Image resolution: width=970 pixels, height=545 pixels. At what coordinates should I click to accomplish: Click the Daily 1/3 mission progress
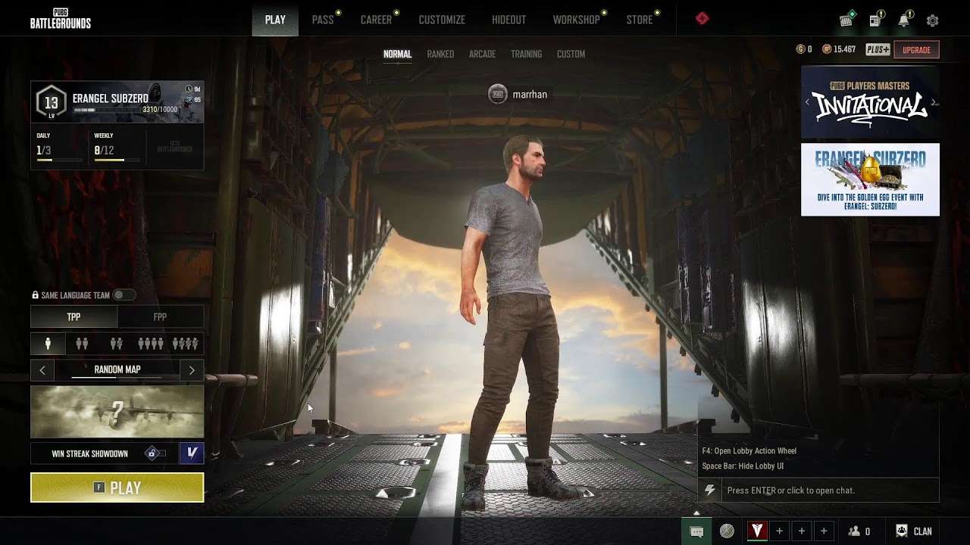pyautogui.click(x=59, y=148)
